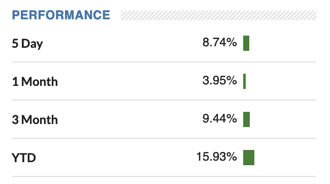Click the PERFORMANCE section heading

61,15
